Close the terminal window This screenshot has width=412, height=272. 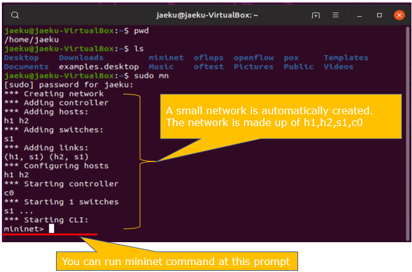[x=399, y=15]
